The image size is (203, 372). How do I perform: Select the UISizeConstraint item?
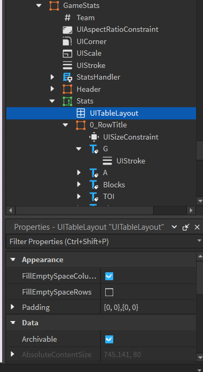(x=131, y=137)
